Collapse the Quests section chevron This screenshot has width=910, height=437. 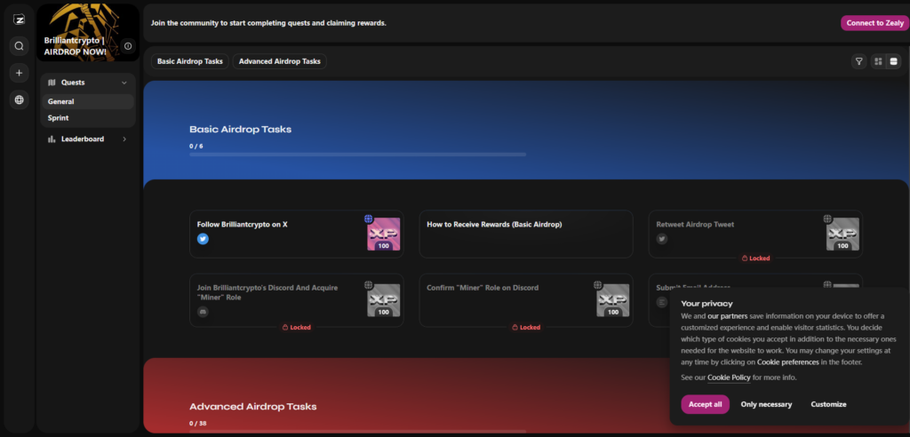tap(124, 83)
